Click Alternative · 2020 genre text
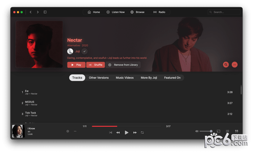Image resolution: width=253 pixels, height=153 pixels. (78, 46)
